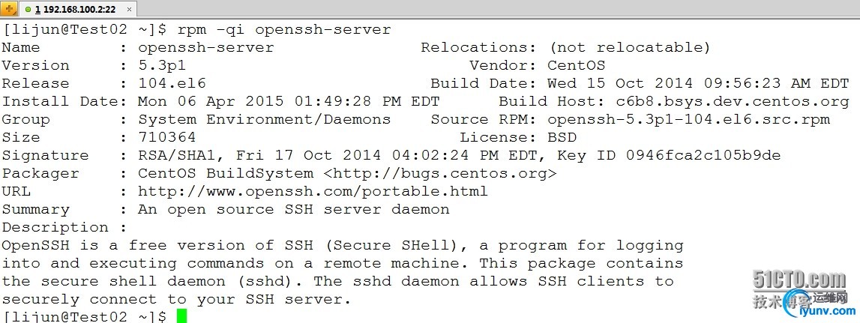Select the 192.168.100.2:22 session tab
Screen dimensions: 860x323
(75, 10)
